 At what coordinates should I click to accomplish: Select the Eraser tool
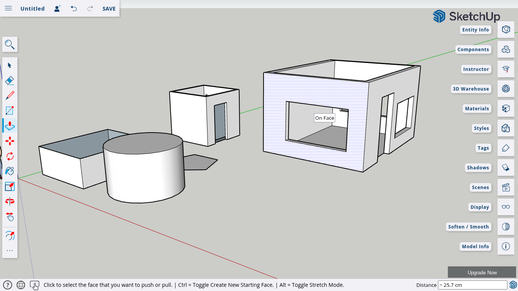pos(10,80)
